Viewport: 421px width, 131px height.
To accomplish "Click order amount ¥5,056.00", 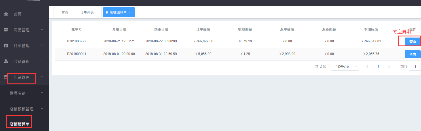I will 203,54.
